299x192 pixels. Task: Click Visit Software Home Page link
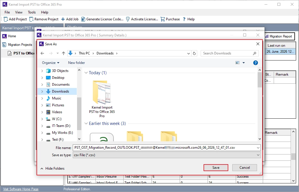[x=21, y=189]
